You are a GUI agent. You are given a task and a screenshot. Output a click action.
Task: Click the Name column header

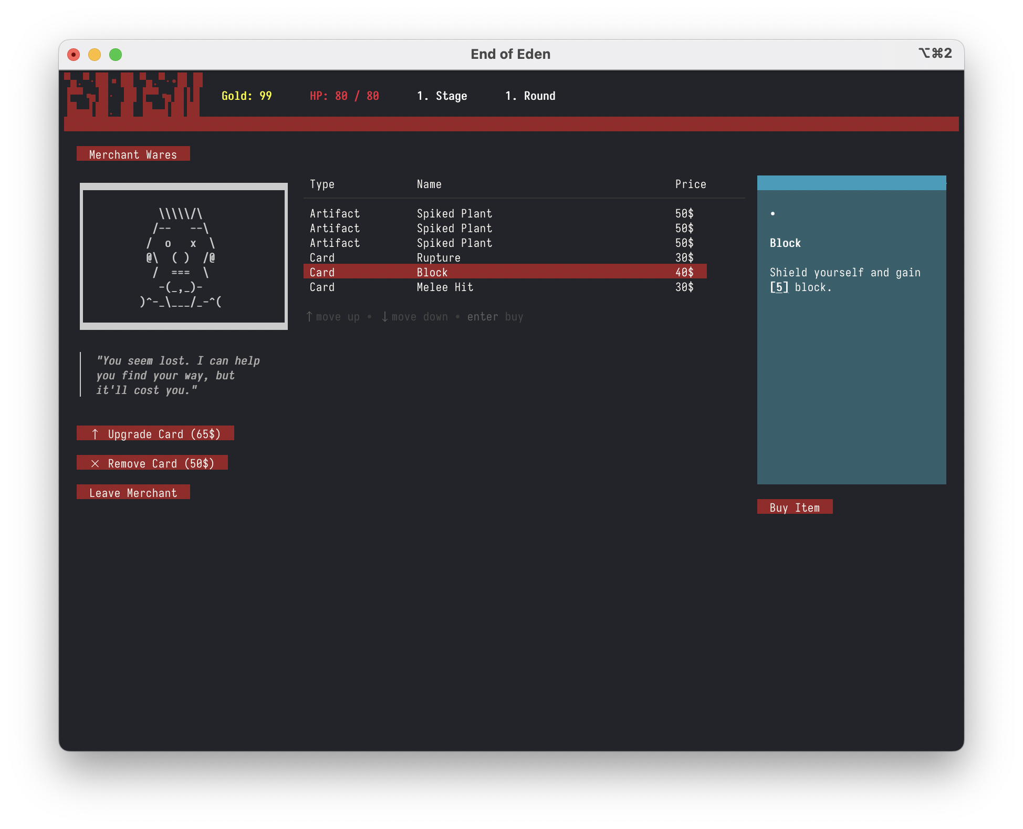click(429, 184)
